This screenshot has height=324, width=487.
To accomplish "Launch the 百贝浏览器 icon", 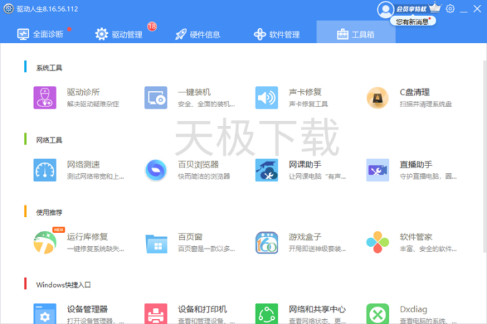I will (x=156, y=170).
